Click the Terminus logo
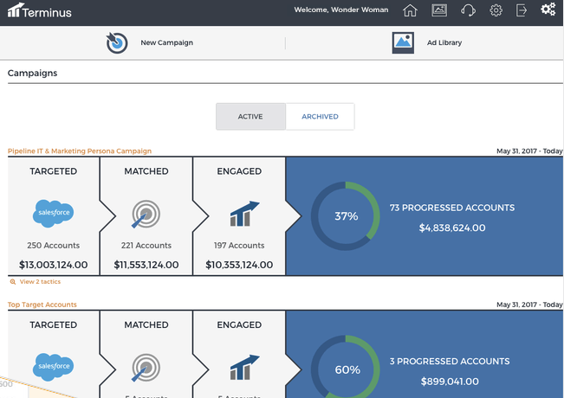This screenshot has width=564, height=398. (40, 10)
